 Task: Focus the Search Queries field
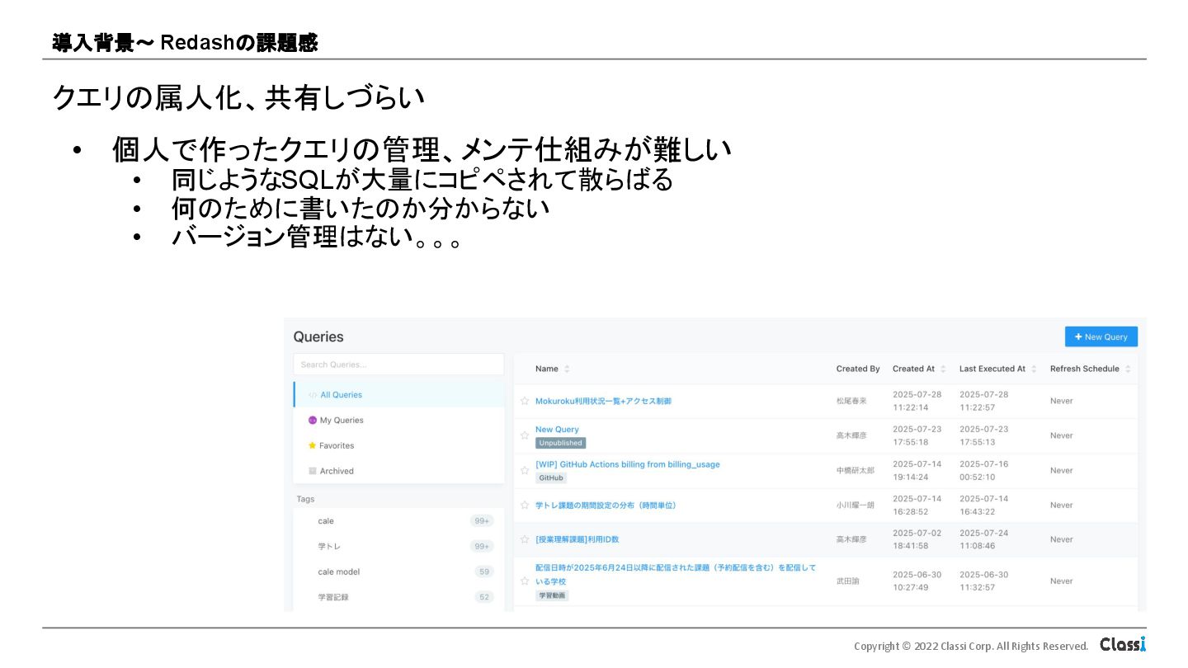click(x=398, y=365)
